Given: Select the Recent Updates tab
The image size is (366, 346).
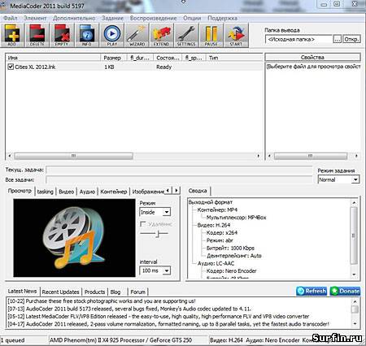Looking at the screenshot, I should coord(60,292).
